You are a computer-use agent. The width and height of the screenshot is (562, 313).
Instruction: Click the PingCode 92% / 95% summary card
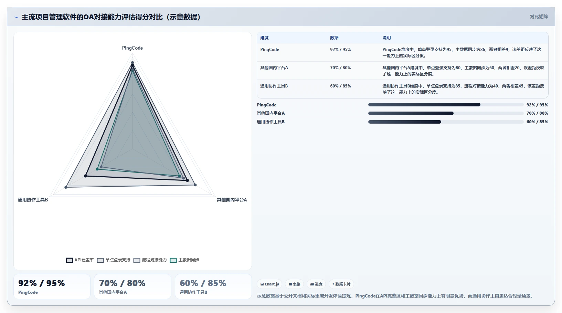point(52,286)
